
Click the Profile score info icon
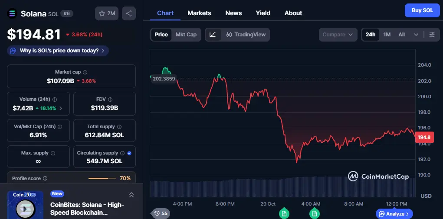coord(45,178)
